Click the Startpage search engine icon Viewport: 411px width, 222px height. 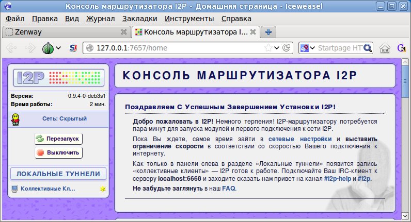point(304,48)
